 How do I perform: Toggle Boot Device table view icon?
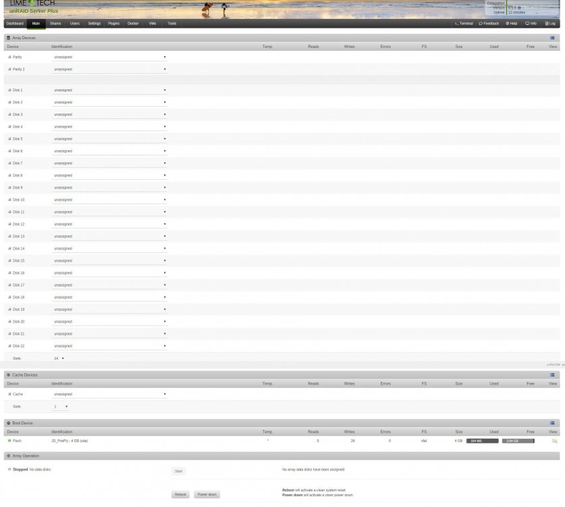[552, 423]
